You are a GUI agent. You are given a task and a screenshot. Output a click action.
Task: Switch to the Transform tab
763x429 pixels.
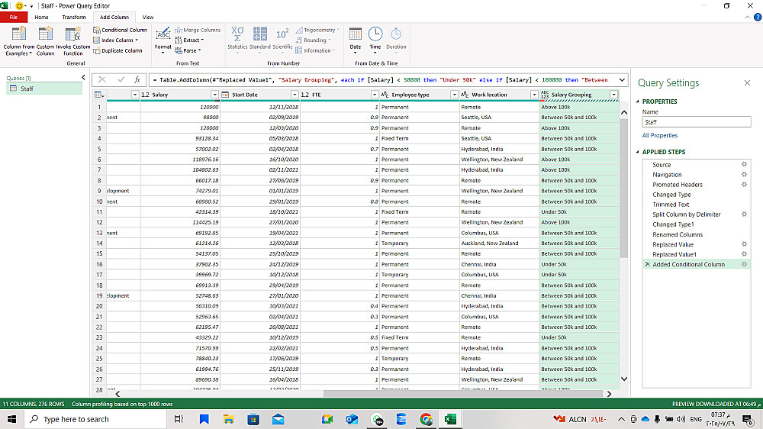74,17
